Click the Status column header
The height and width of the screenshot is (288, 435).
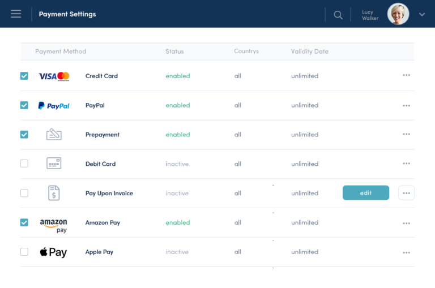coord(174,51)
